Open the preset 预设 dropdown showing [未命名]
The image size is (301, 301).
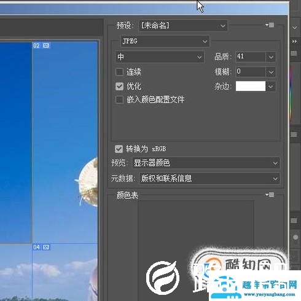[x=183, y=26]
